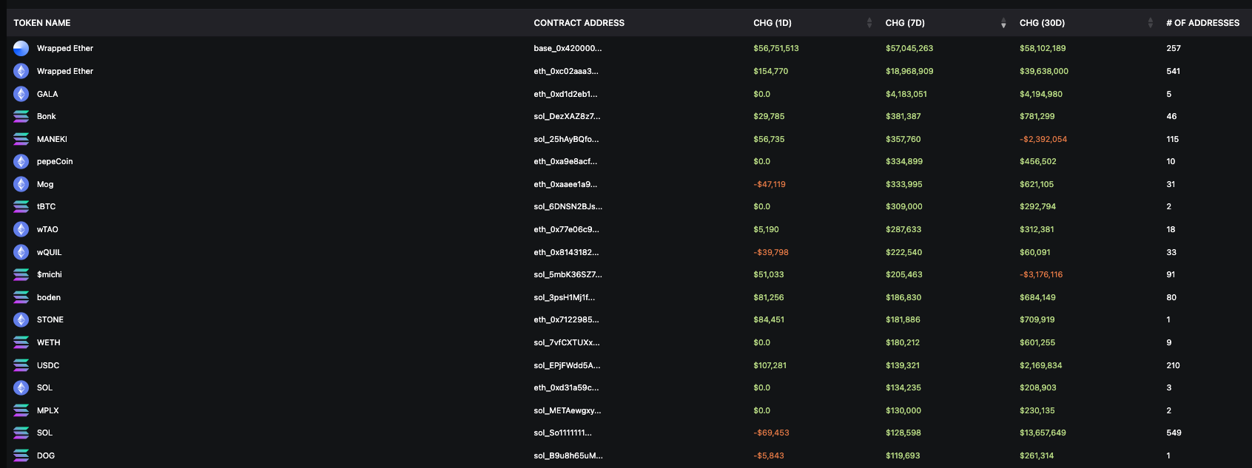Select the boden token name
This screenshot has height=468, width=1252.
(49, 297)
